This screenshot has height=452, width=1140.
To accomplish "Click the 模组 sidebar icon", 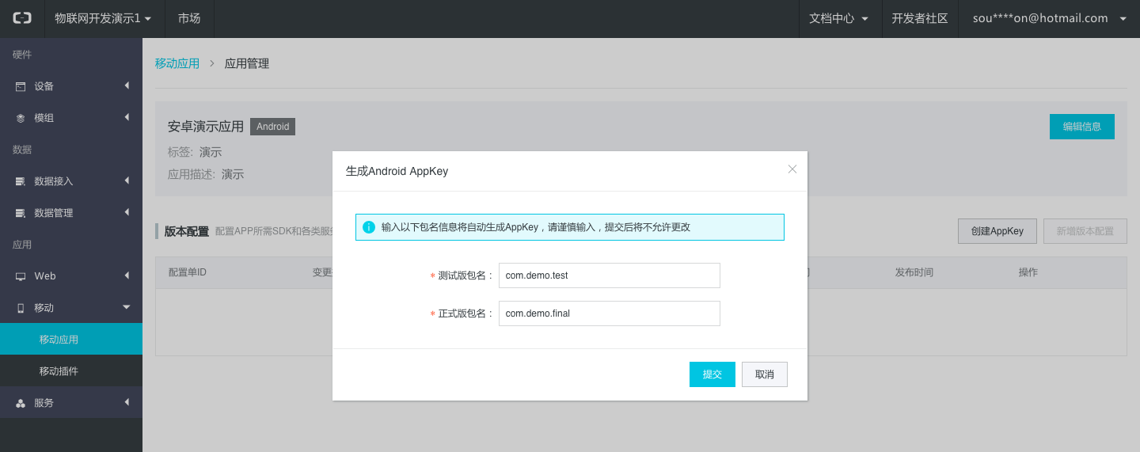I will pos(21,118).
